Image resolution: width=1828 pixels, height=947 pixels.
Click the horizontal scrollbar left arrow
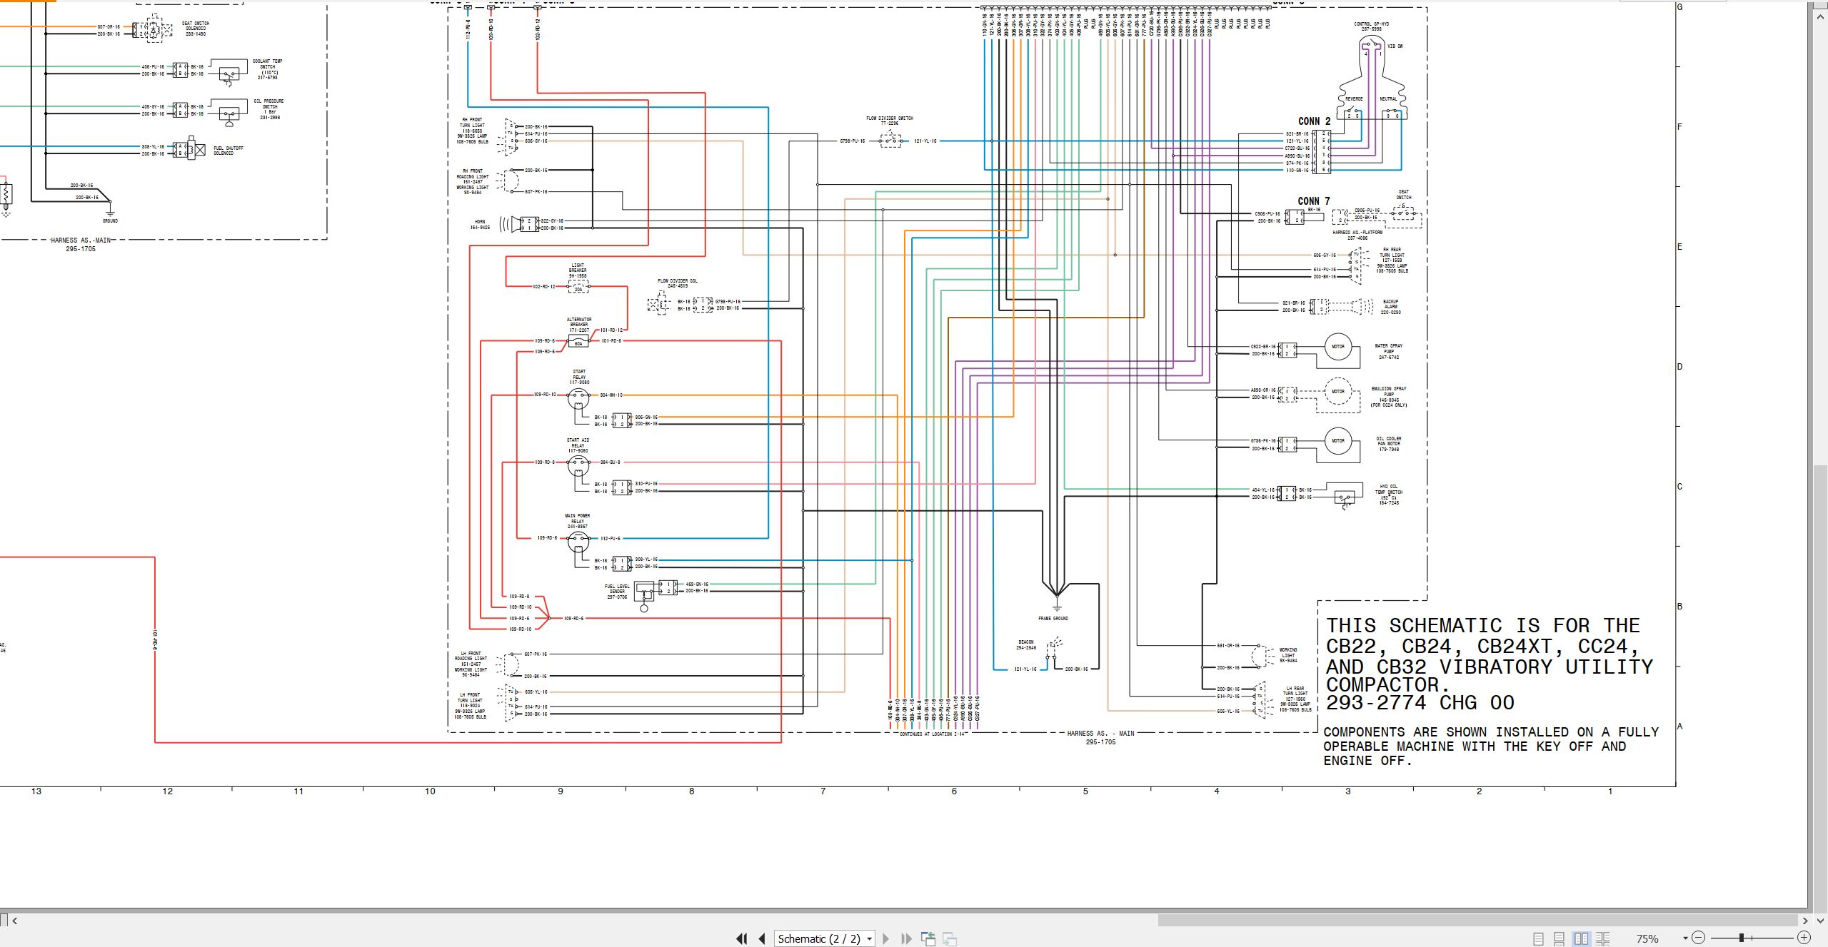15,921
